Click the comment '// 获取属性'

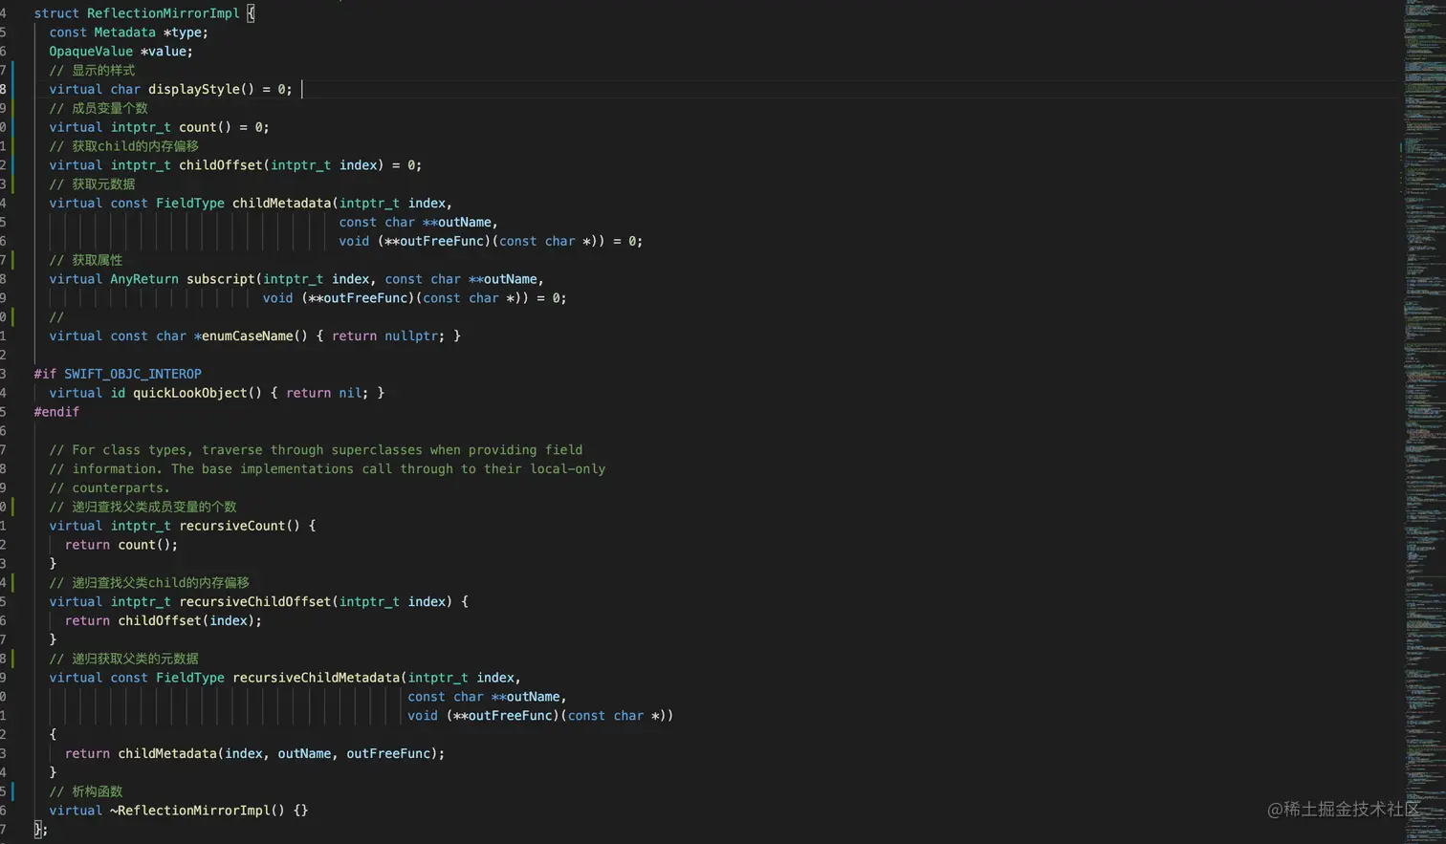[x=86, y=260]
